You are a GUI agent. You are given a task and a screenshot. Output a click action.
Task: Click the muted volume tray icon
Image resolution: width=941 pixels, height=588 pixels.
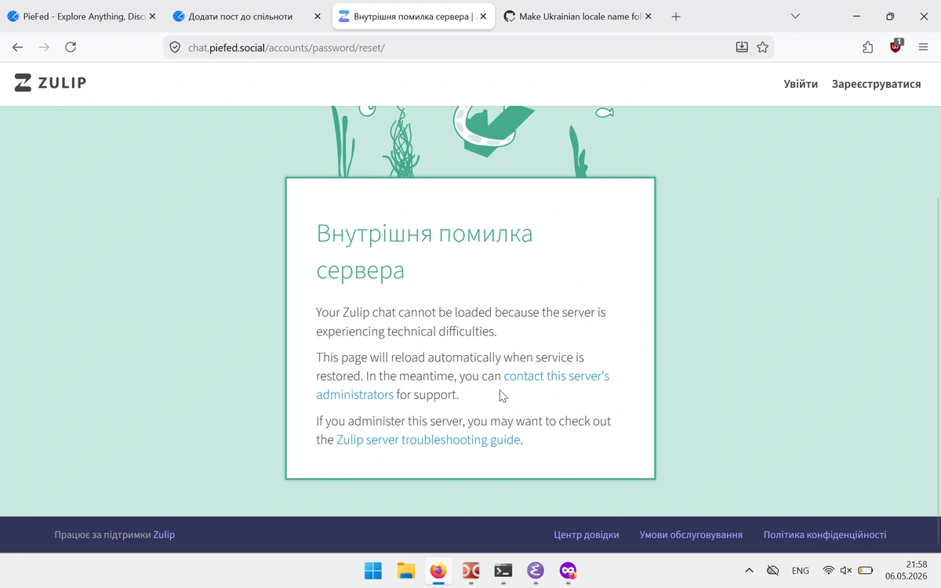point(846,571)
